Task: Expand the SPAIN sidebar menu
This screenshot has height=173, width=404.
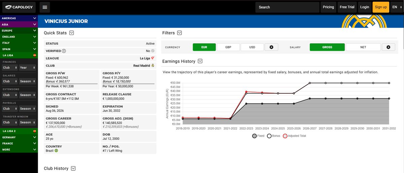Action: point(19,49)
